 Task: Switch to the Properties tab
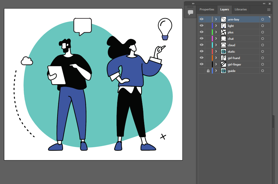(x=207, y=9)
